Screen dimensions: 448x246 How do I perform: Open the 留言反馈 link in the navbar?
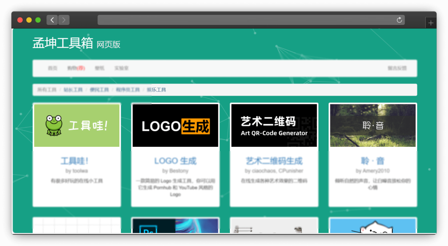(x=397, y=68)
